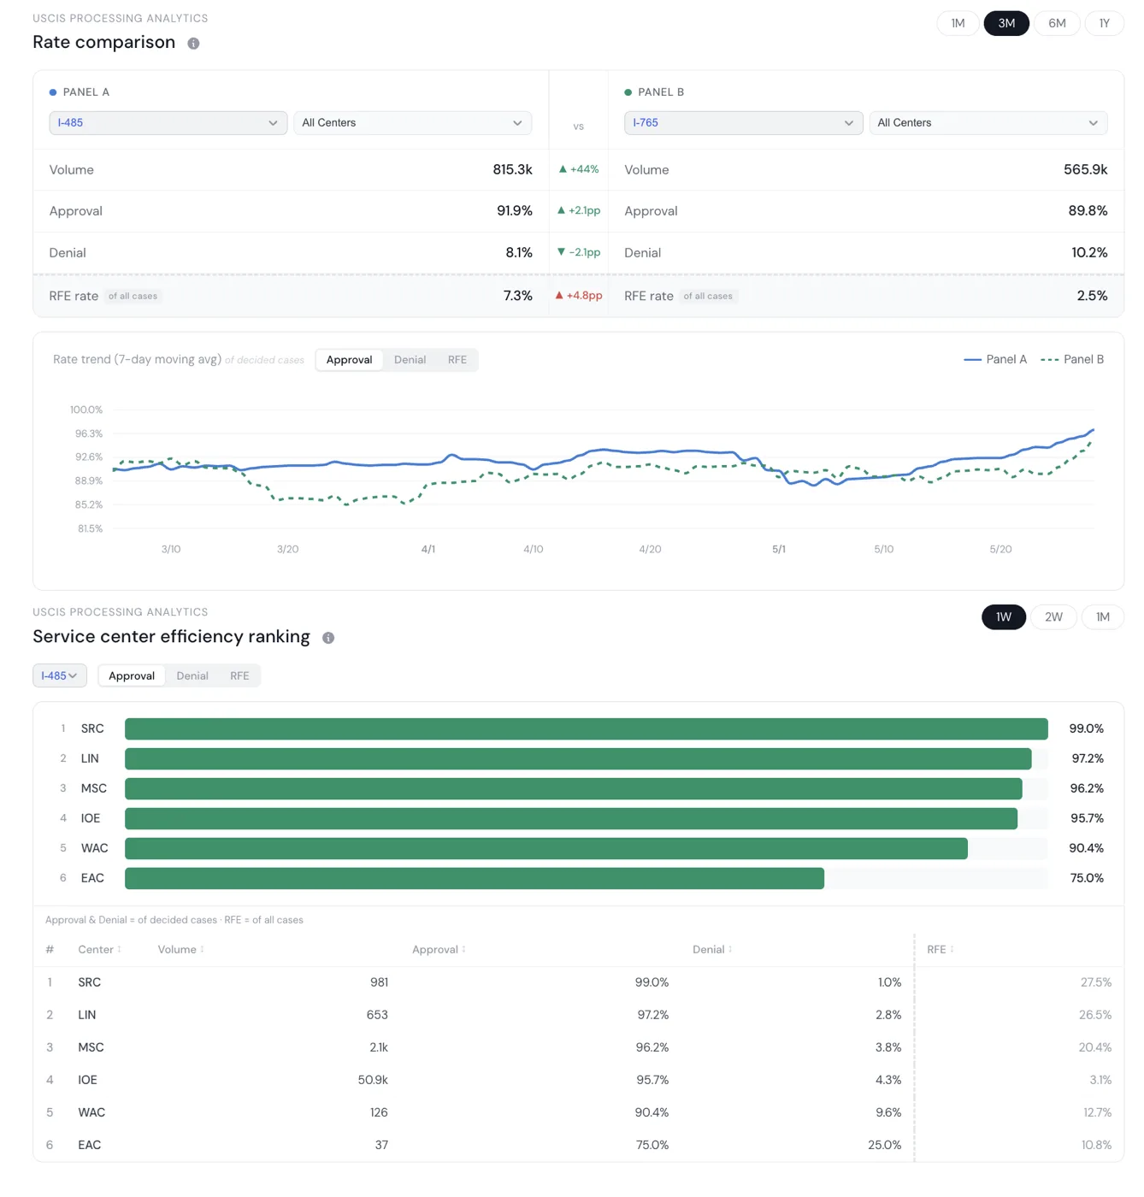Click 'of all cases' tag in Panel B
1144x1197 pixels.
tap(708, 296)
